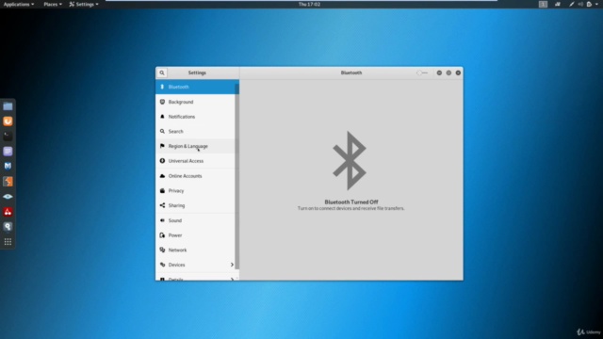The image size is (603, 339).
Task: Open the Power settings panel
Action: click(196, 234)
